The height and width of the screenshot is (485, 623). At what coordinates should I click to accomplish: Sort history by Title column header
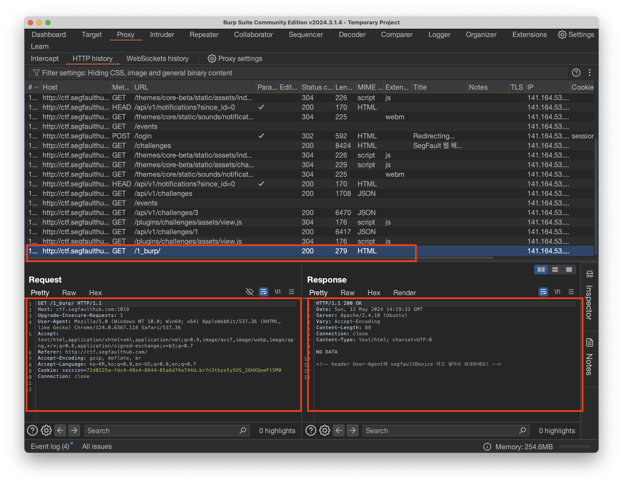[439, 87]
